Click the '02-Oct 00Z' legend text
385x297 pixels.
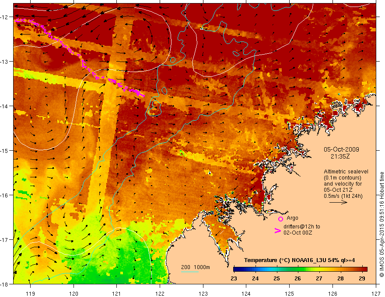click(x=297, y=233)
